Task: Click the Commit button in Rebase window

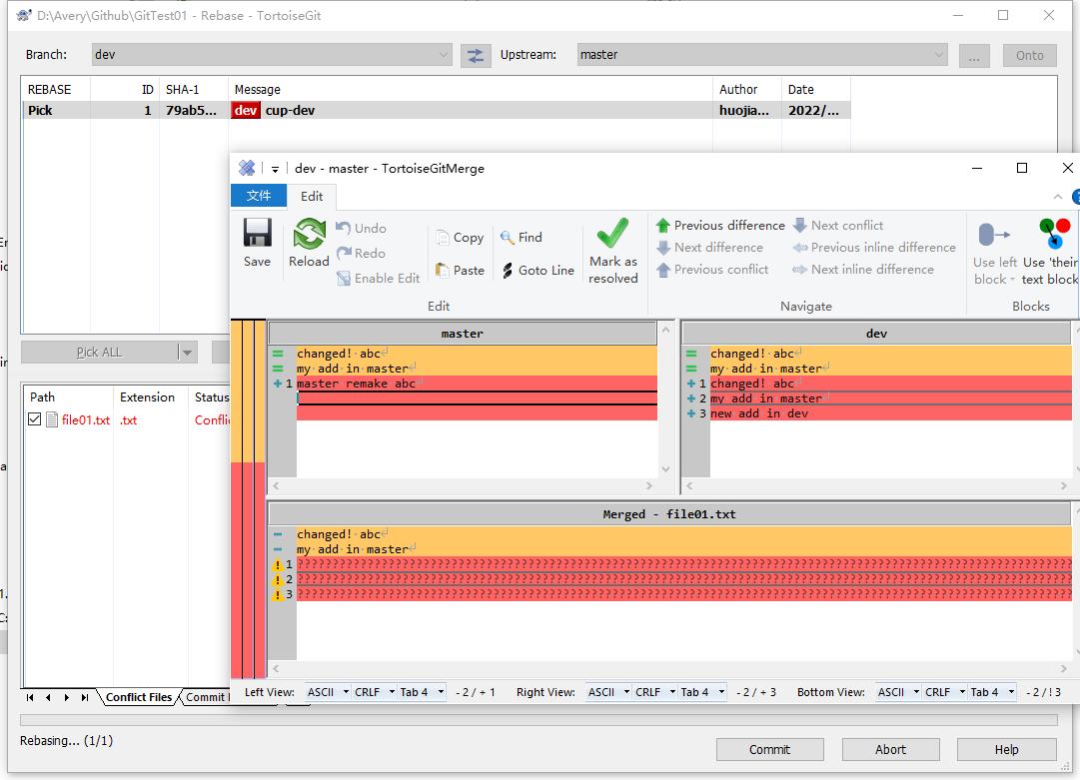Action: pos(769,749)
